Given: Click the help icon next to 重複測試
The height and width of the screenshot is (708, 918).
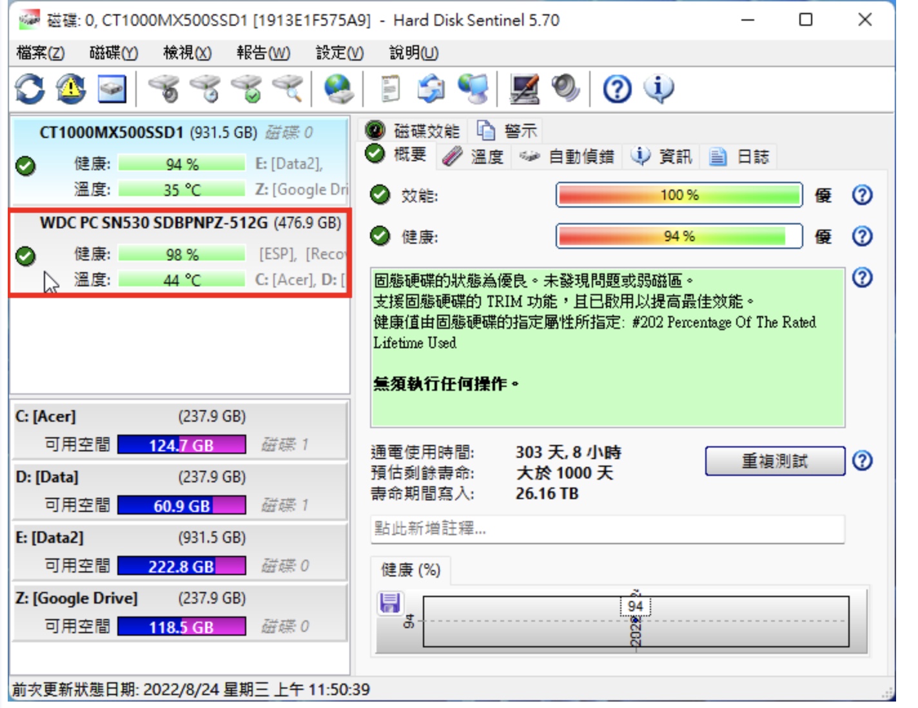Looking at the screenshot, I should [x=862, y=460].
